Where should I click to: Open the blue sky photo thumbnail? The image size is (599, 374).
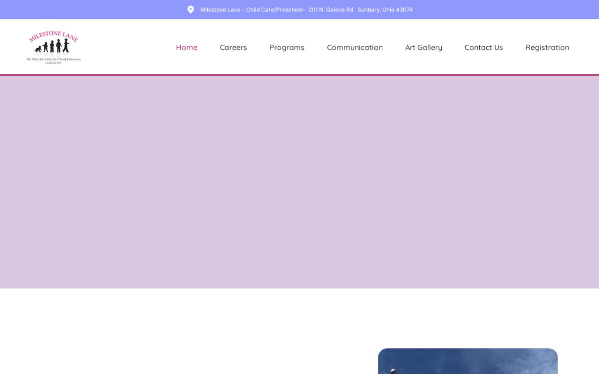pyautogui.click(x=468, y=361)
